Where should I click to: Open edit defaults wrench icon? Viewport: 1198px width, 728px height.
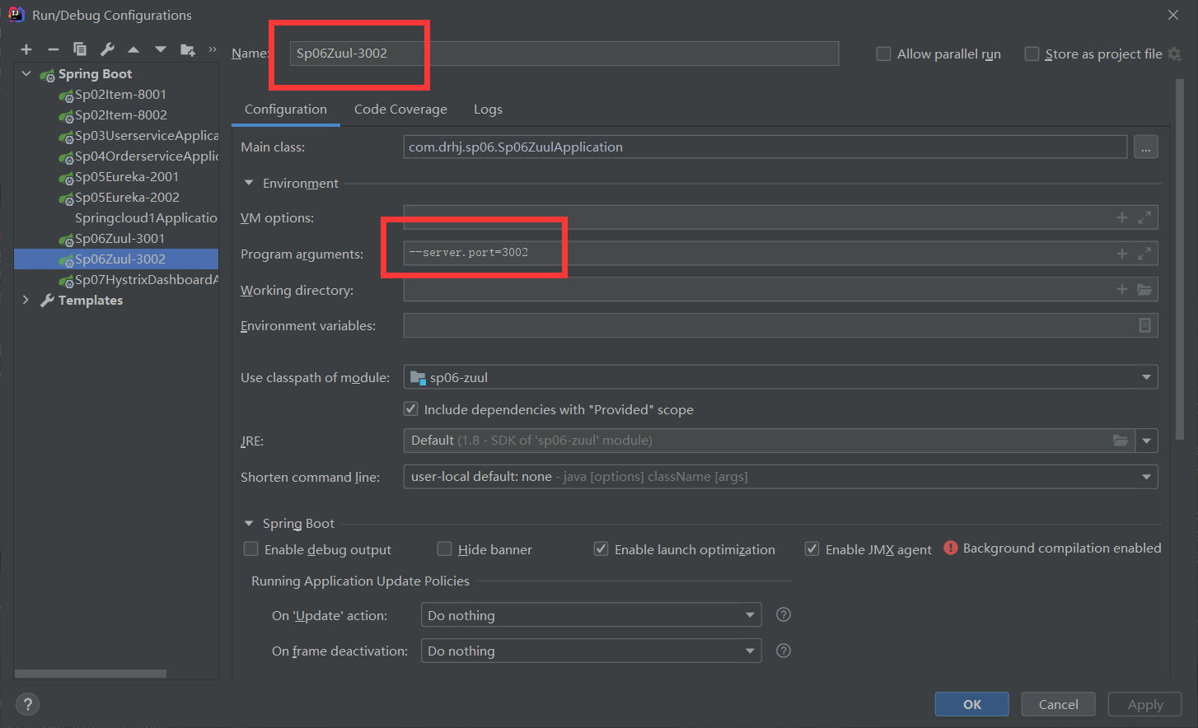pyautogui.click(x=107, y=49)
